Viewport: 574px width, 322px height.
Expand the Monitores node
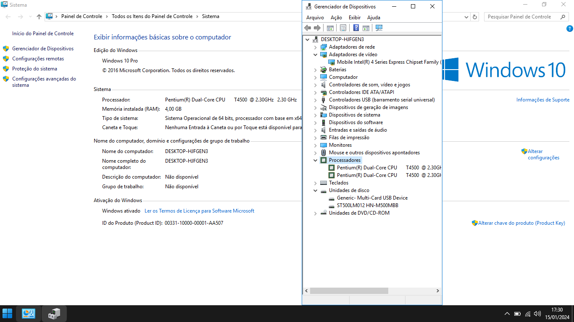pos(316,145)
